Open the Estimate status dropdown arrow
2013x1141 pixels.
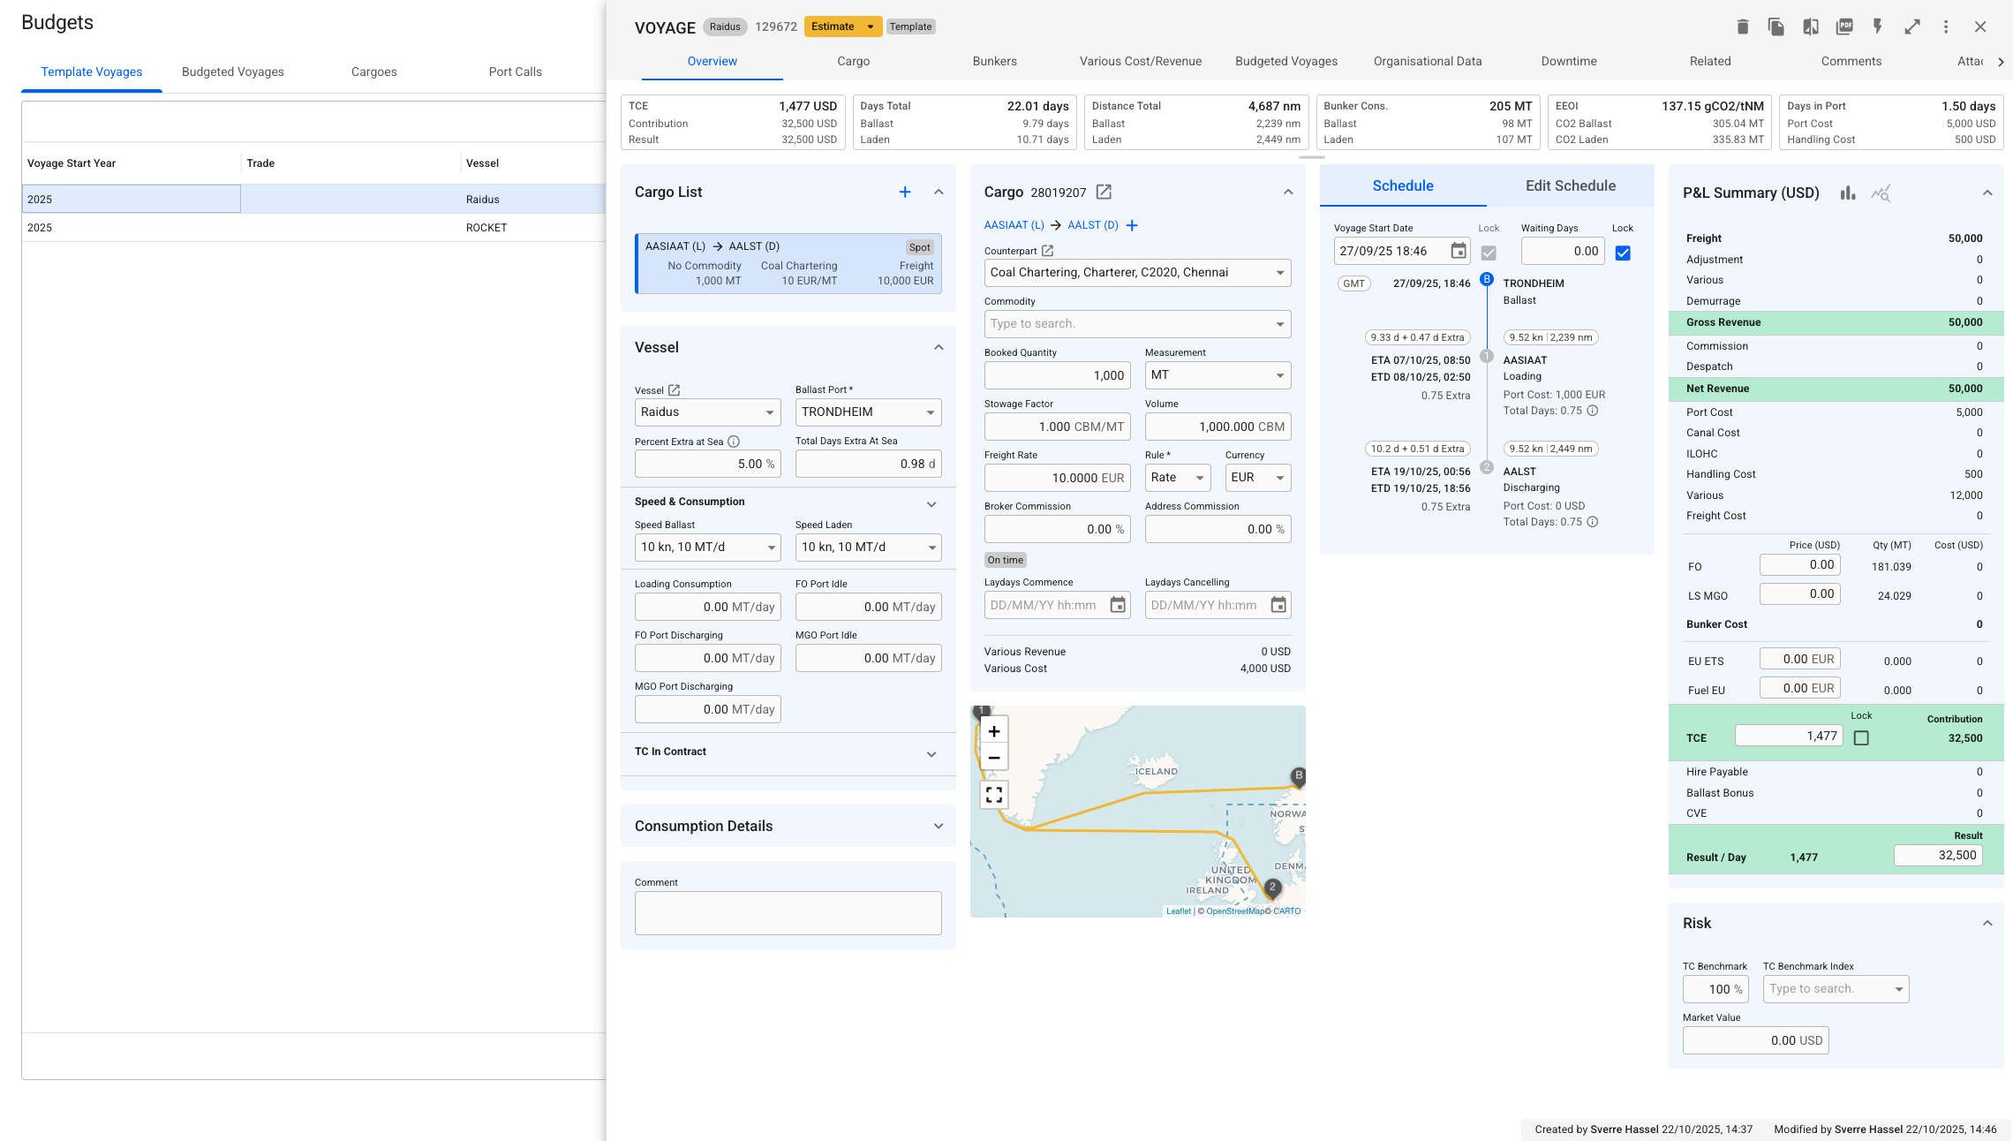coord(870,26)
